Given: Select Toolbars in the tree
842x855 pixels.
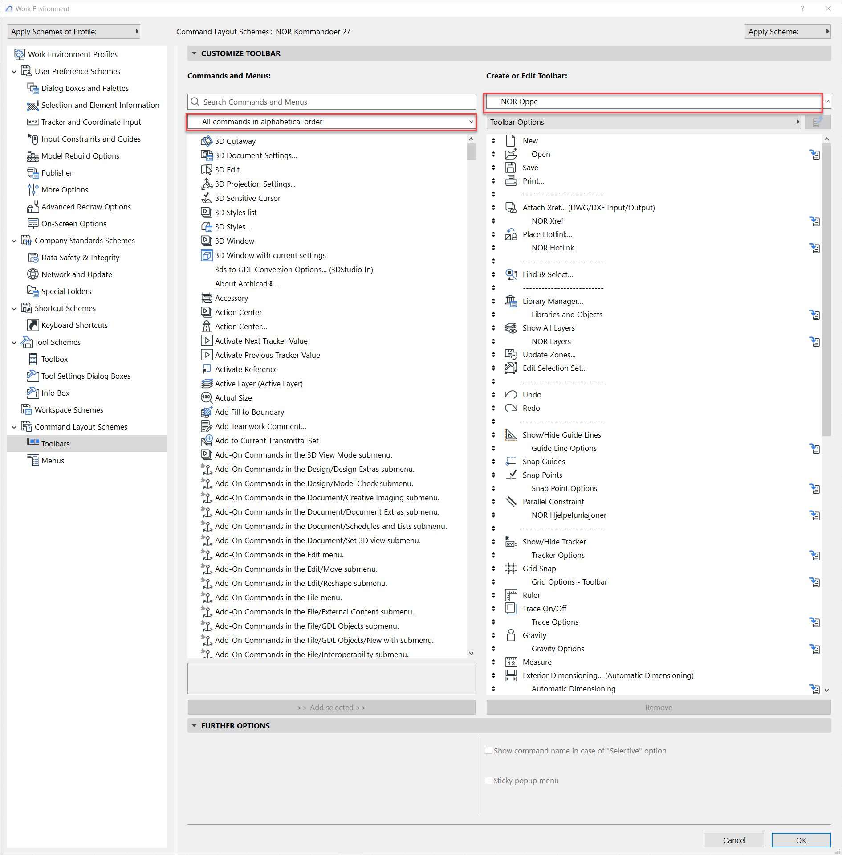Looking at the screenshot, I should tap(87, 444).
